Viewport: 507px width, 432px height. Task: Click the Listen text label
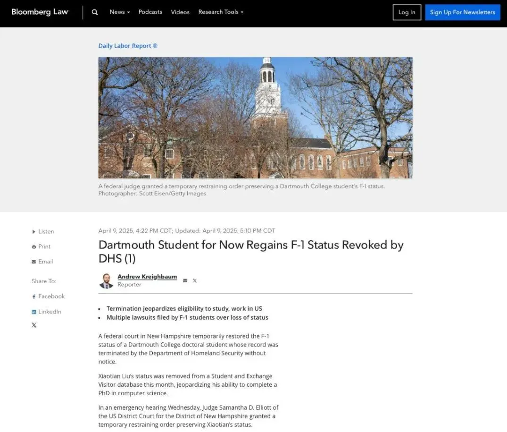46,231
